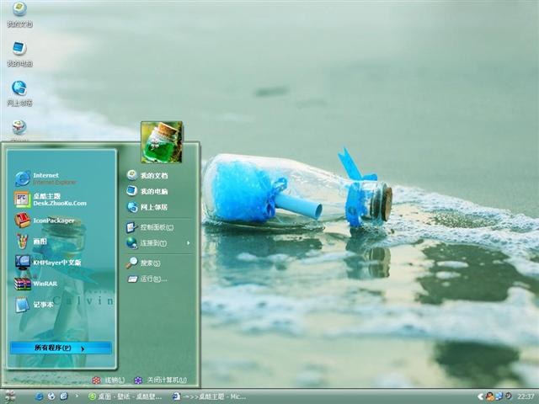This screenshot has height=404, width=539.
Task: Open Control Panel (控制面板) from Start menu
Action: [x=150, y=227]
